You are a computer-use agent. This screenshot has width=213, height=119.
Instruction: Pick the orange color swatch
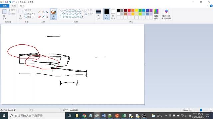coord(133,10)
